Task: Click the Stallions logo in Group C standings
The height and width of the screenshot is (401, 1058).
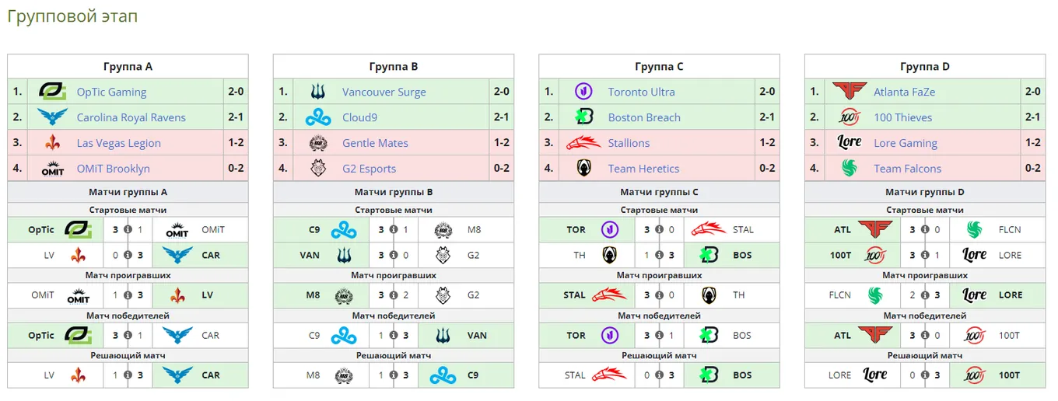Action: tap(584, 143)
